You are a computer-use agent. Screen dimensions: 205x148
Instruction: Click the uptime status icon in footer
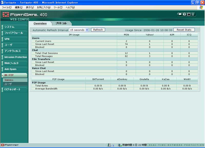point(120,145)
